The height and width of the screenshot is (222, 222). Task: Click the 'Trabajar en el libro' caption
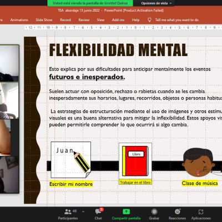pos(135,182)
